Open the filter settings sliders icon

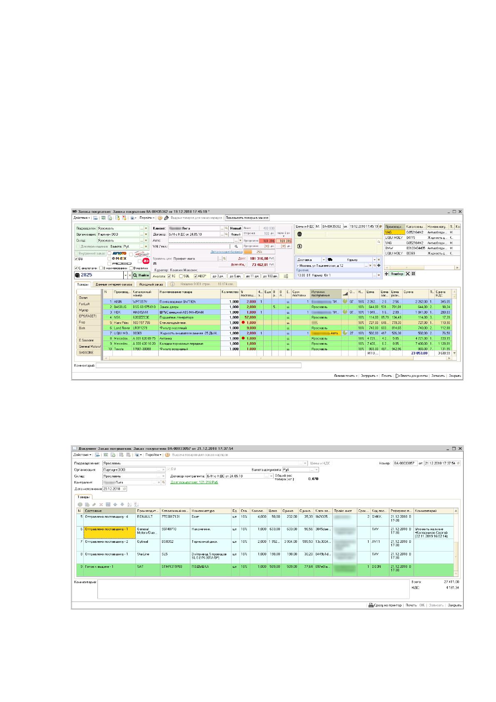[x=286, y=276]
